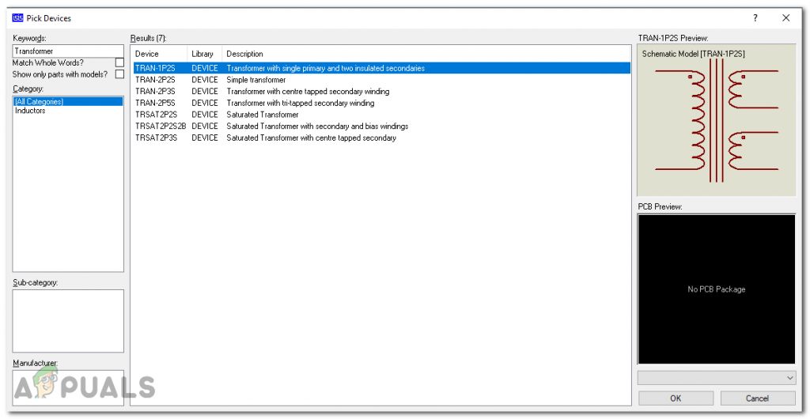Viewport: 810px width, 419px height.
Task: Close the Pick Devices dialog
Action: coord(785,18)
